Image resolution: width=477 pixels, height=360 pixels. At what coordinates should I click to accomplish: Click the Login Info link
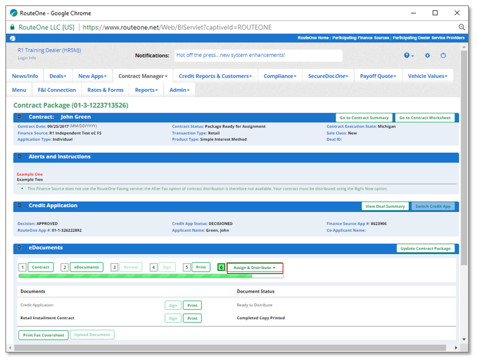click(x=26, y=58)
